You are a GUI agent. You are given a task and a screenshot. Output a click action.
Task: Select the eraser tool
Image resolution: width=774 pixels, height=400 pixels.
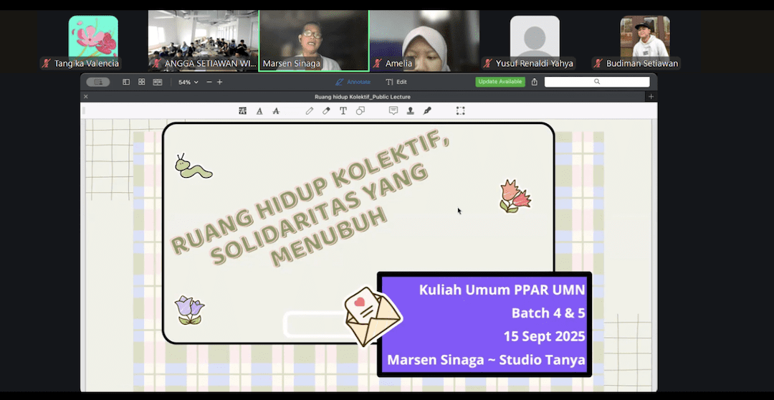[x=326, y=111]
